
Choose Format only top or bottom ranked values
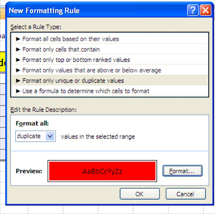tap(110, 60)
